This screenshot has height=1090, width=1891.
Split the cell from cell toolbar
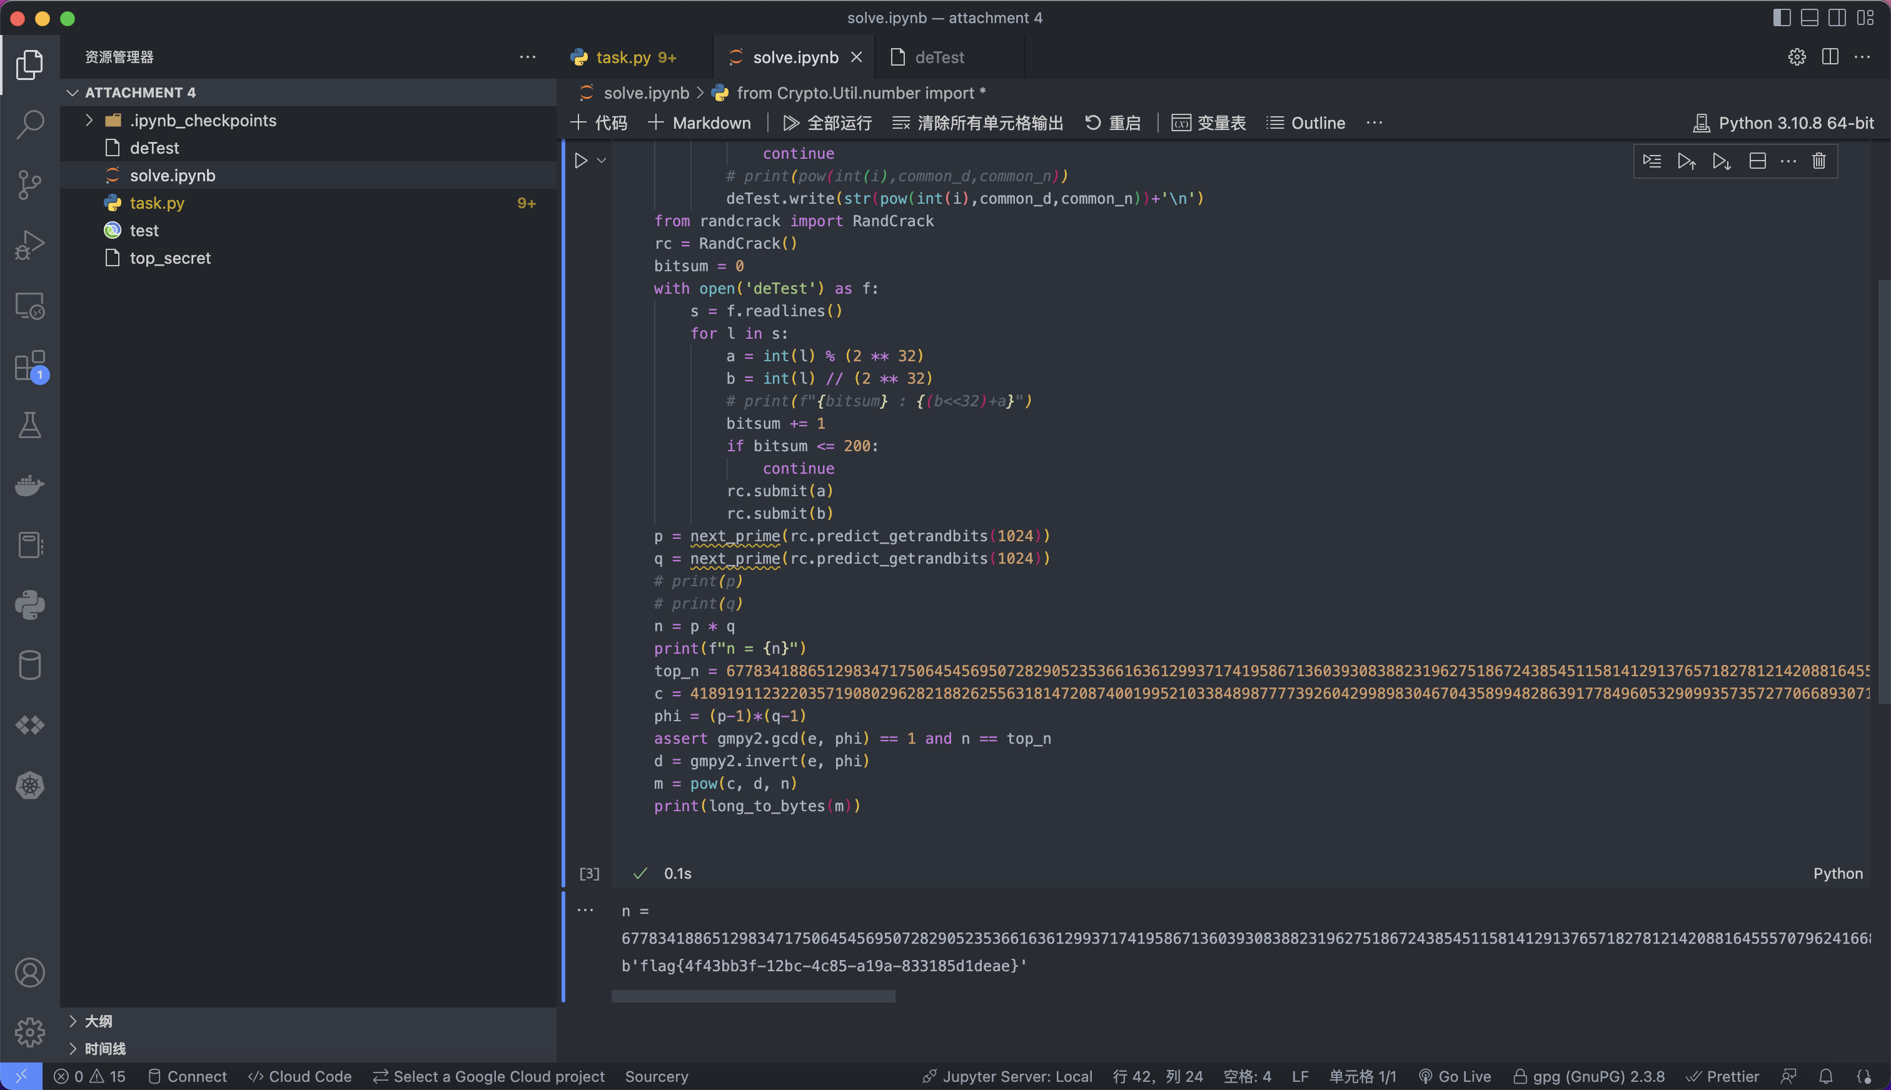(x=1757, y=161)
